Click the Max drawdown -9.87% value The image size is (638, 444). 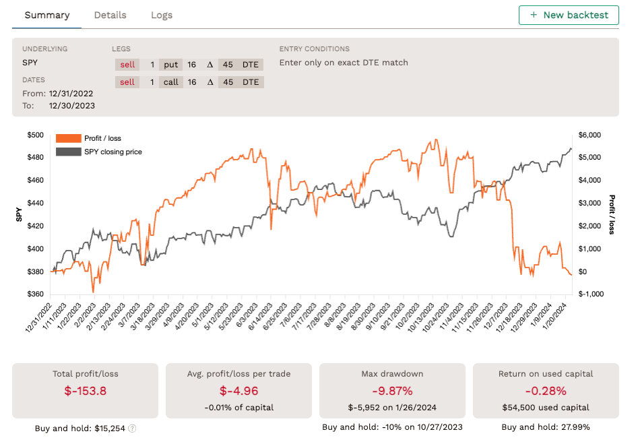pos(392,391)
